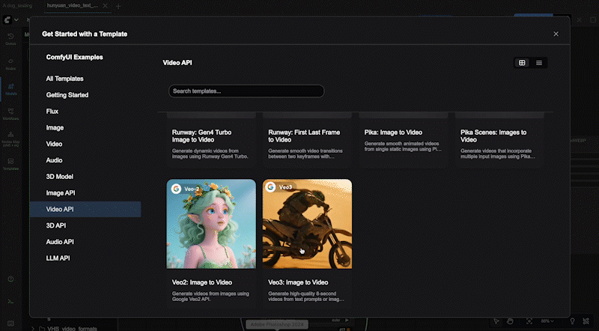Focus the Search templates field
Screen dimensions: 599x331
pos(246,91)
